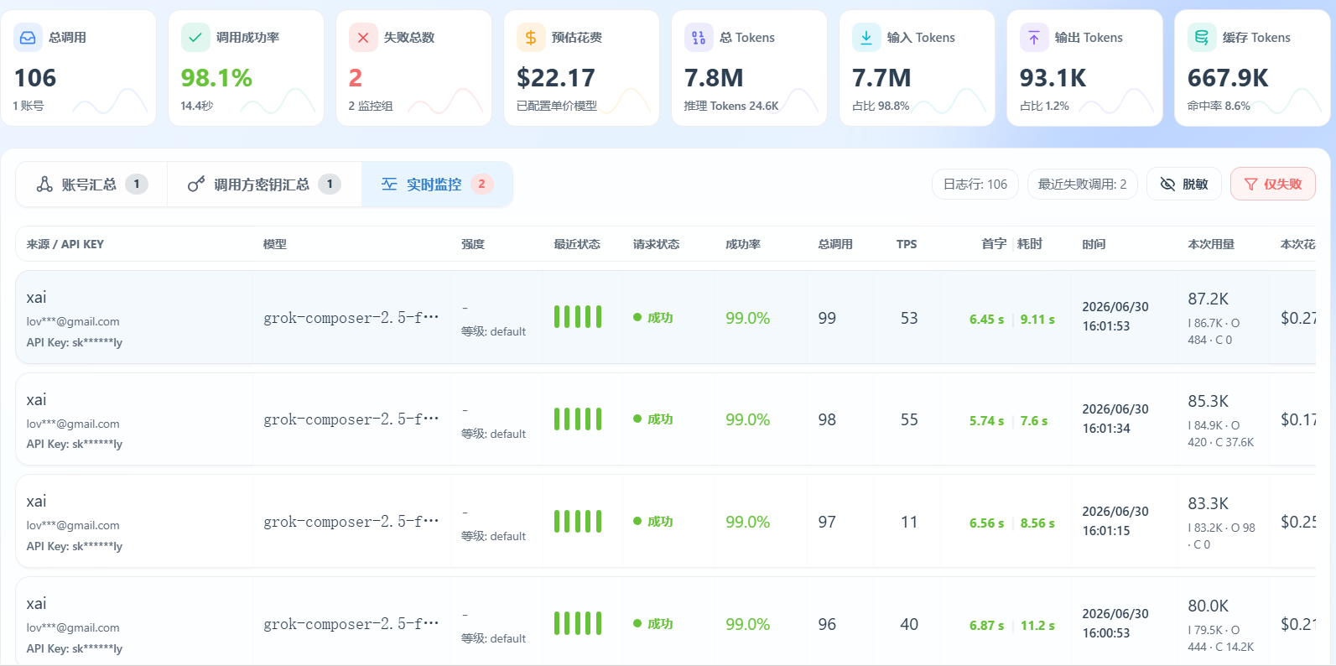This screenshot has height=666, width=1336.
Task: Click the TPS column header
Action: coord(907,244)
